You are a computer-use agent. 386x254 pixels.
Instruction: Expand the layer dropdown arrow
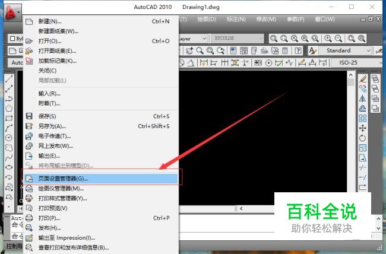[x=204, y=39]
